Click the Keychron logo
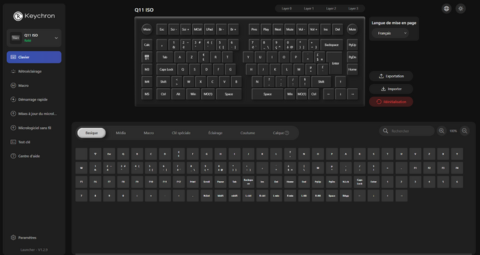 [x=34, y=16]
